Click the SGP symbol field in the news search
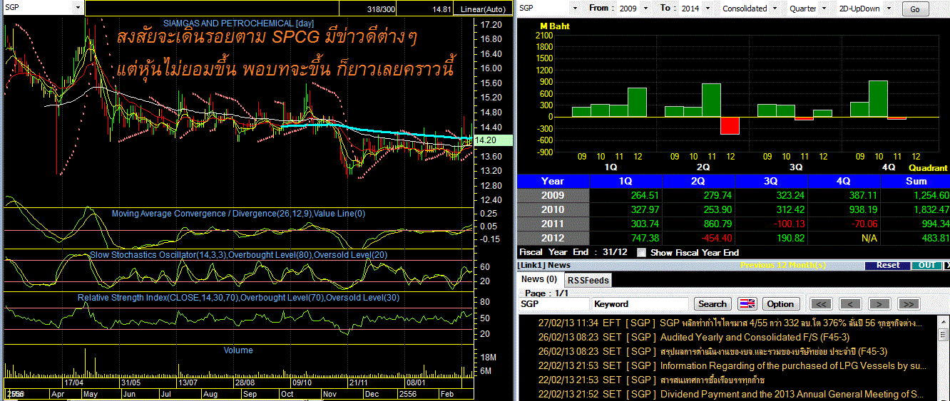950x401 pixels. [553, 303]
